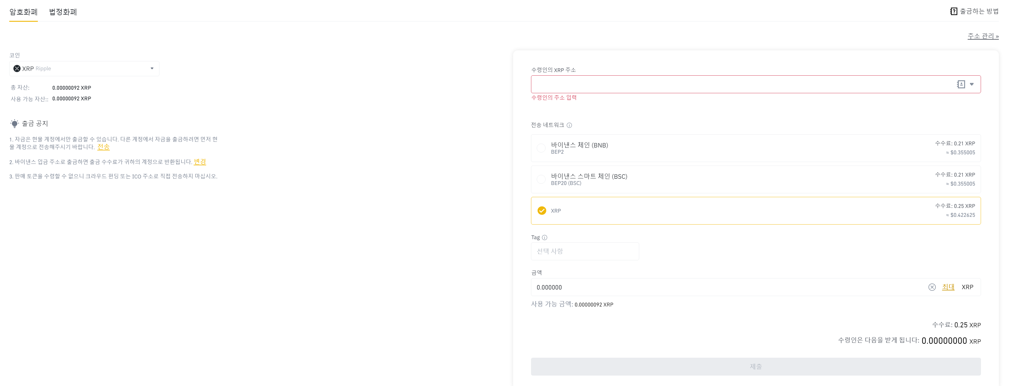This screenshot has height=386, width=1009.
Task: Click the BEP2 fee 수수료: 0.21 XRP
Action: pos(955,143)
